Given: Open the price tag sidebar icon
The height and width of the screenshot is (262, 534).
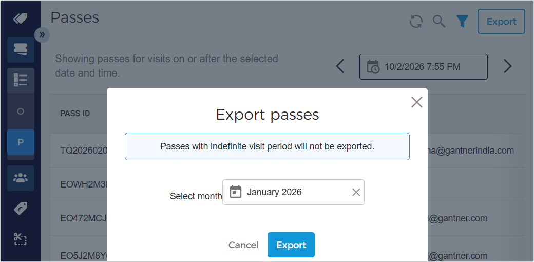Looking at the screenshot, I should [21, 208].
